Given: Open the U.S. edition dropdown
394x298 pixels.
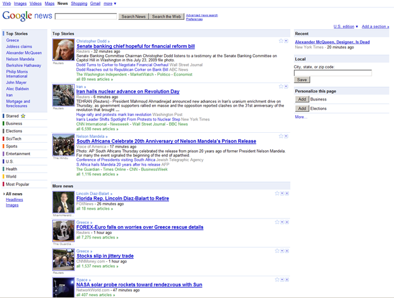Looking at the screenshot, I should click(346, 26).
